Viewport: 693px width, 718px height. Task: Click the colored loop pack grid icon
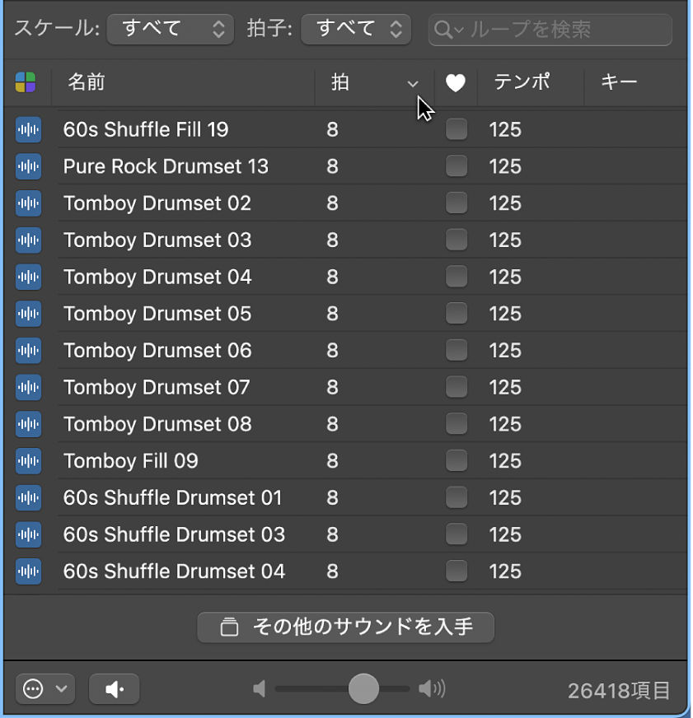(26, 83)
